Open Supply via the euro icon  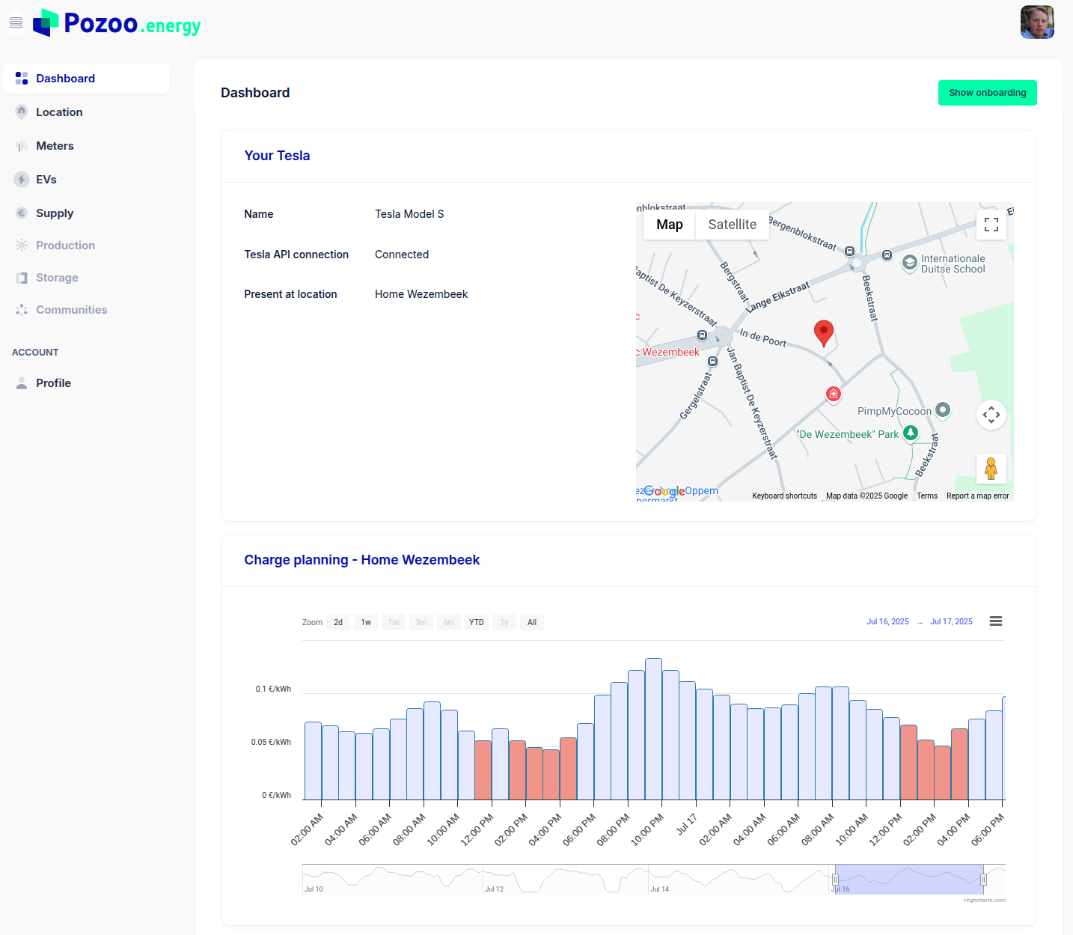(x=21, y=213)
